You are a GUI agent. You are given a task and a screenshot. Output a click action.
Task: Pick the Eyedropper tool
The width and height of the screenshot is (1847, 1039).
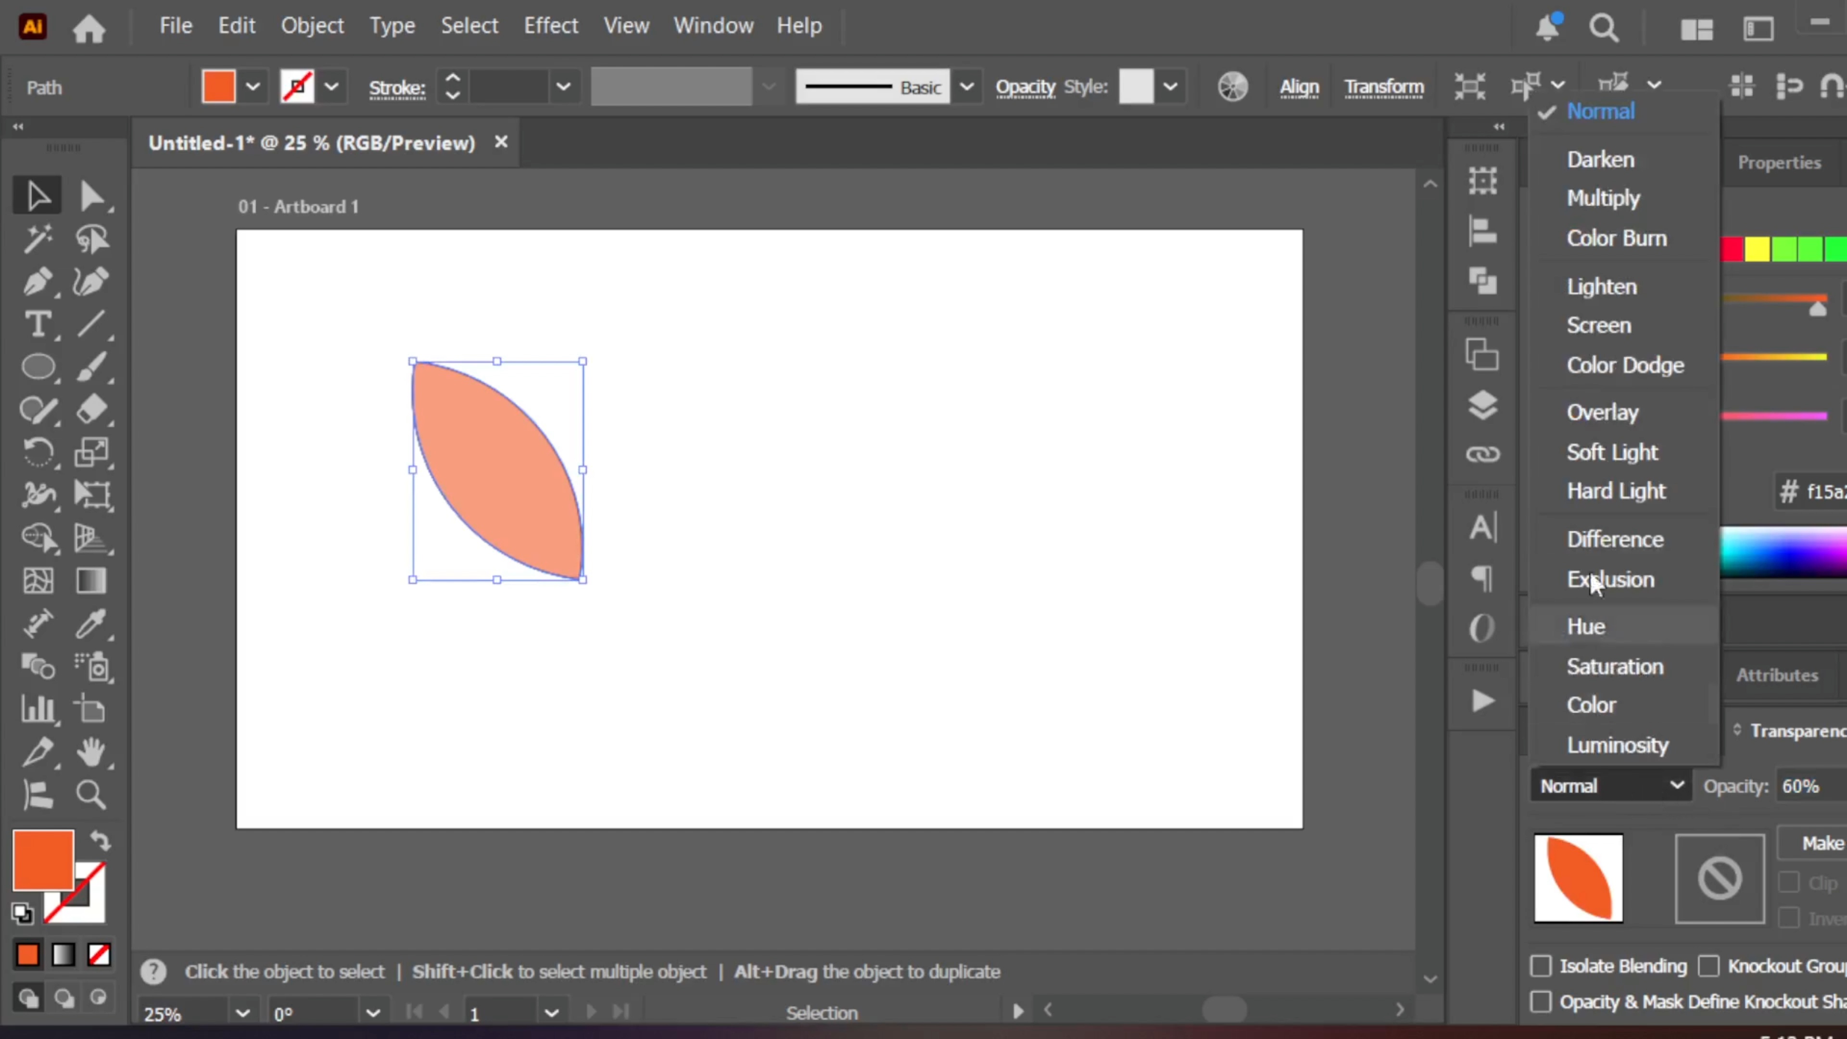click(x=92, y=624)
